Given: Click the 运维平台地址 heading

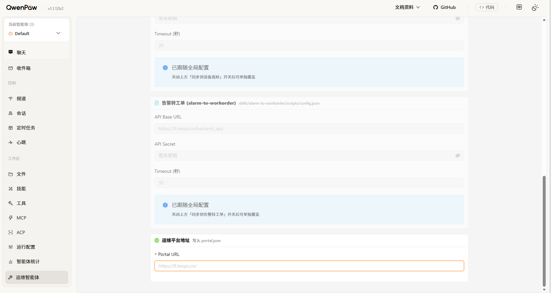Looking at the screenshot, I should 176,240.
